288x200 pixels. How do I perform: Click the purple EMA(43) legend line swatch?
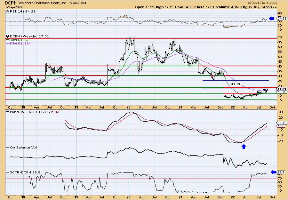point(8,43)
